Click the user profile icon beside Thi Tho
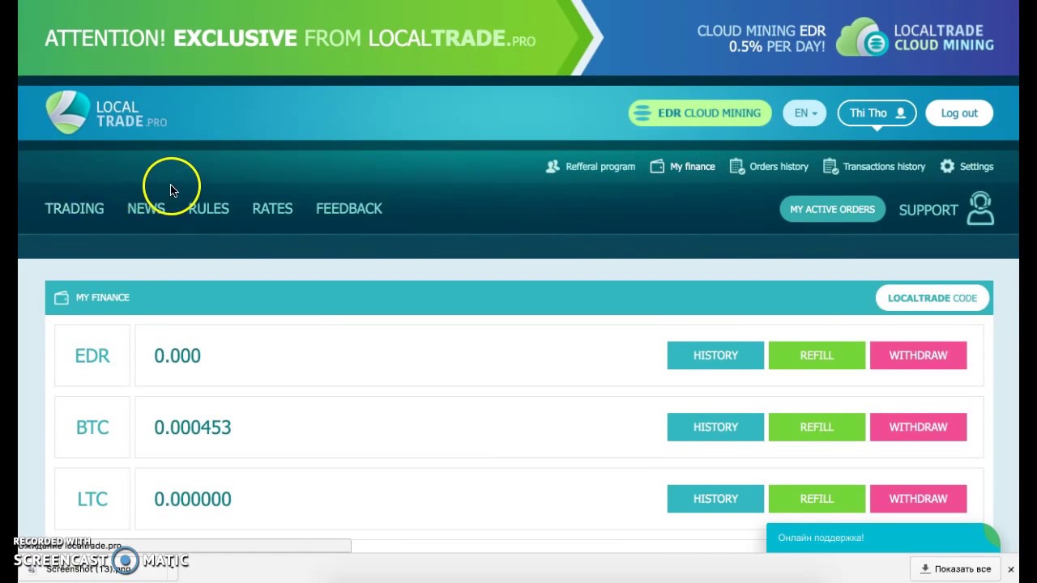 coord(900,113)
